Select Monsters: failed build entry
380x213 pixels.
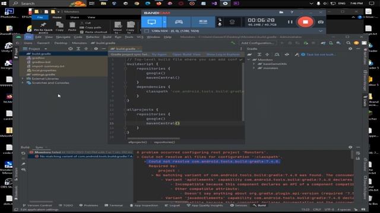point(81,153)
